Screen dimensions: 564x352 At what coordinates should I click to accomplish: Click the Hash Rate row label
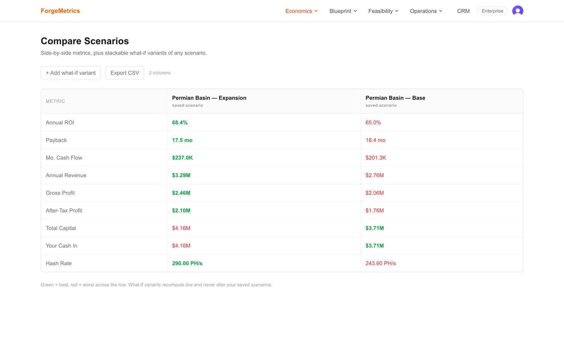click(x=59, y=263)
